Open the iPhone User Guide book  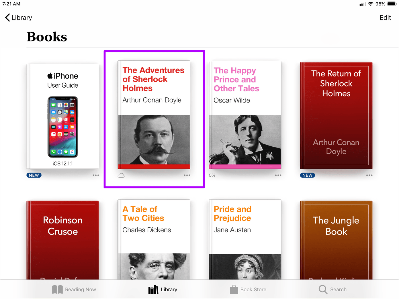(63, 116)
